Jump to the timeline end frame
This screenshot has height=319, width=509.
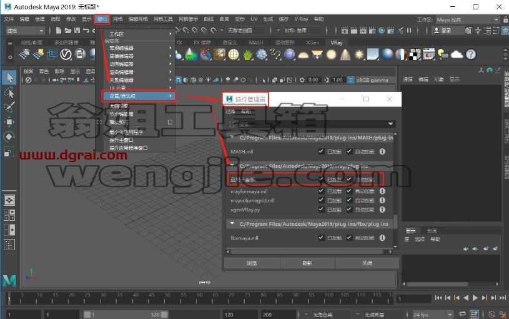point(503,298)
